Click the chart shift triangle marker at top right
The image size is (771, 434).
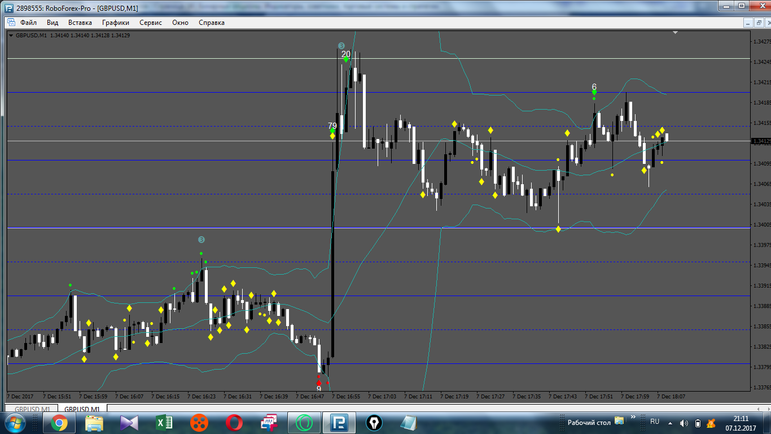(x=675, y=33)
